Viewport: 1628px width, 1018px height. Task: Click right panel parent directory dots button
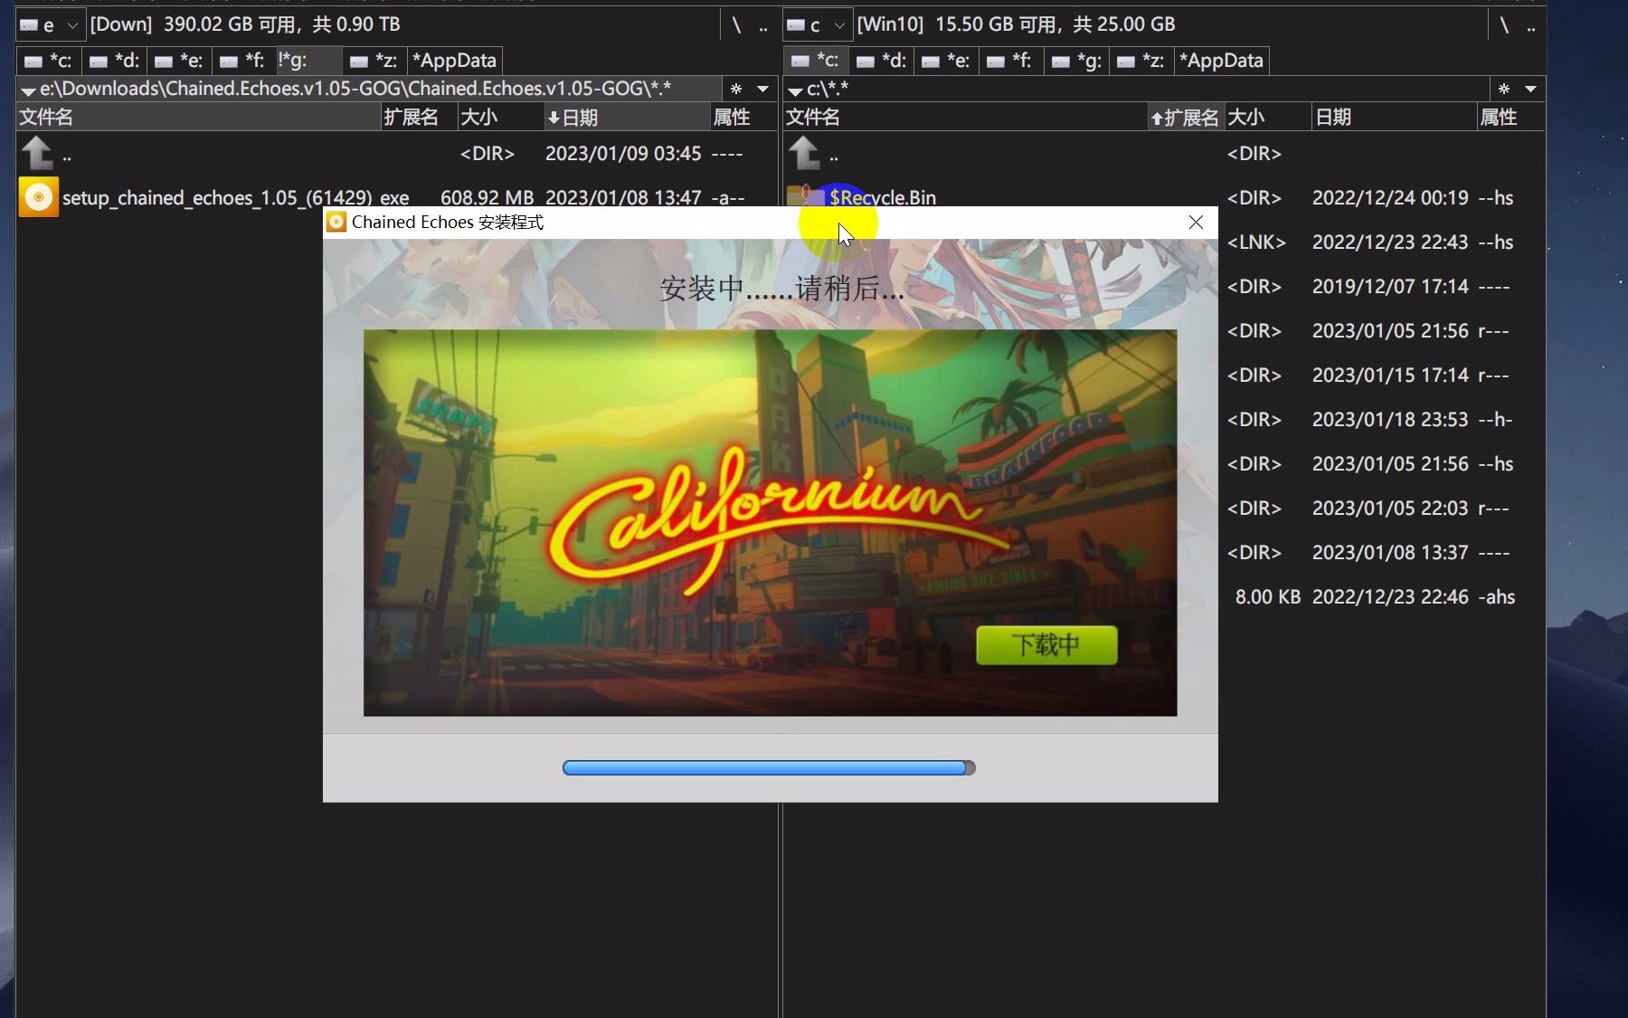1531,25
